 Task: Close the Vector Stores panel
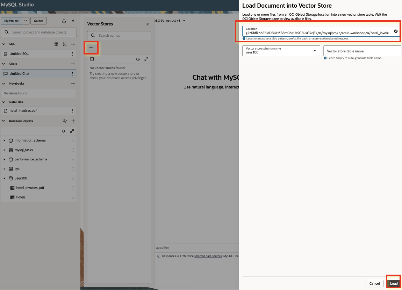pyautogui.click(x=148, y=24)
